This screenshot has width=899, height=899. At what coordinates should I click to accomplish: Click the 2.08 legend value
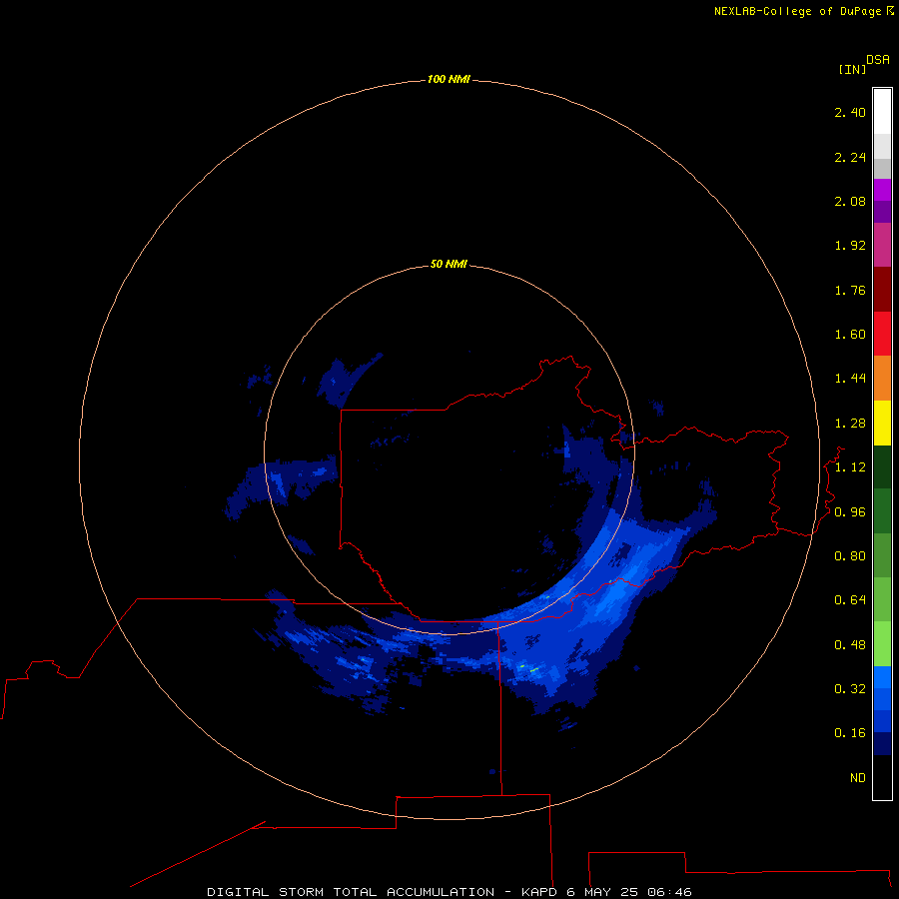point(850,201)
